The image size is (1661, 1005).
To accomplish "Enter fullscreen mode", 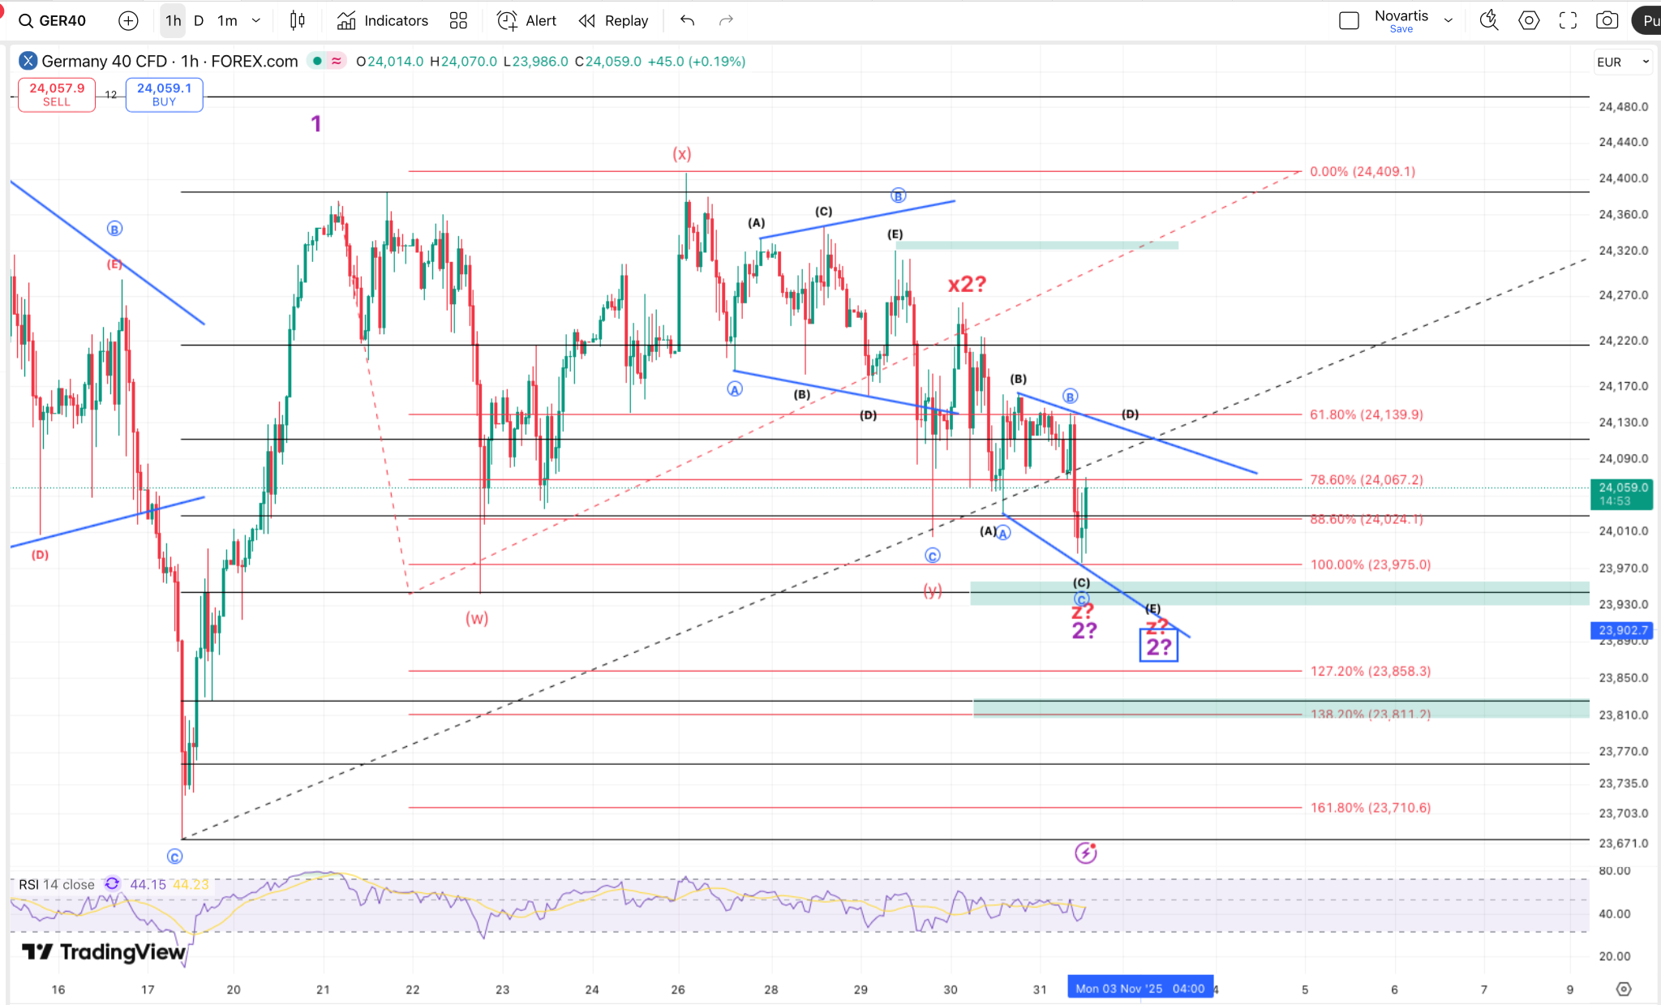I will point(1568,21).
